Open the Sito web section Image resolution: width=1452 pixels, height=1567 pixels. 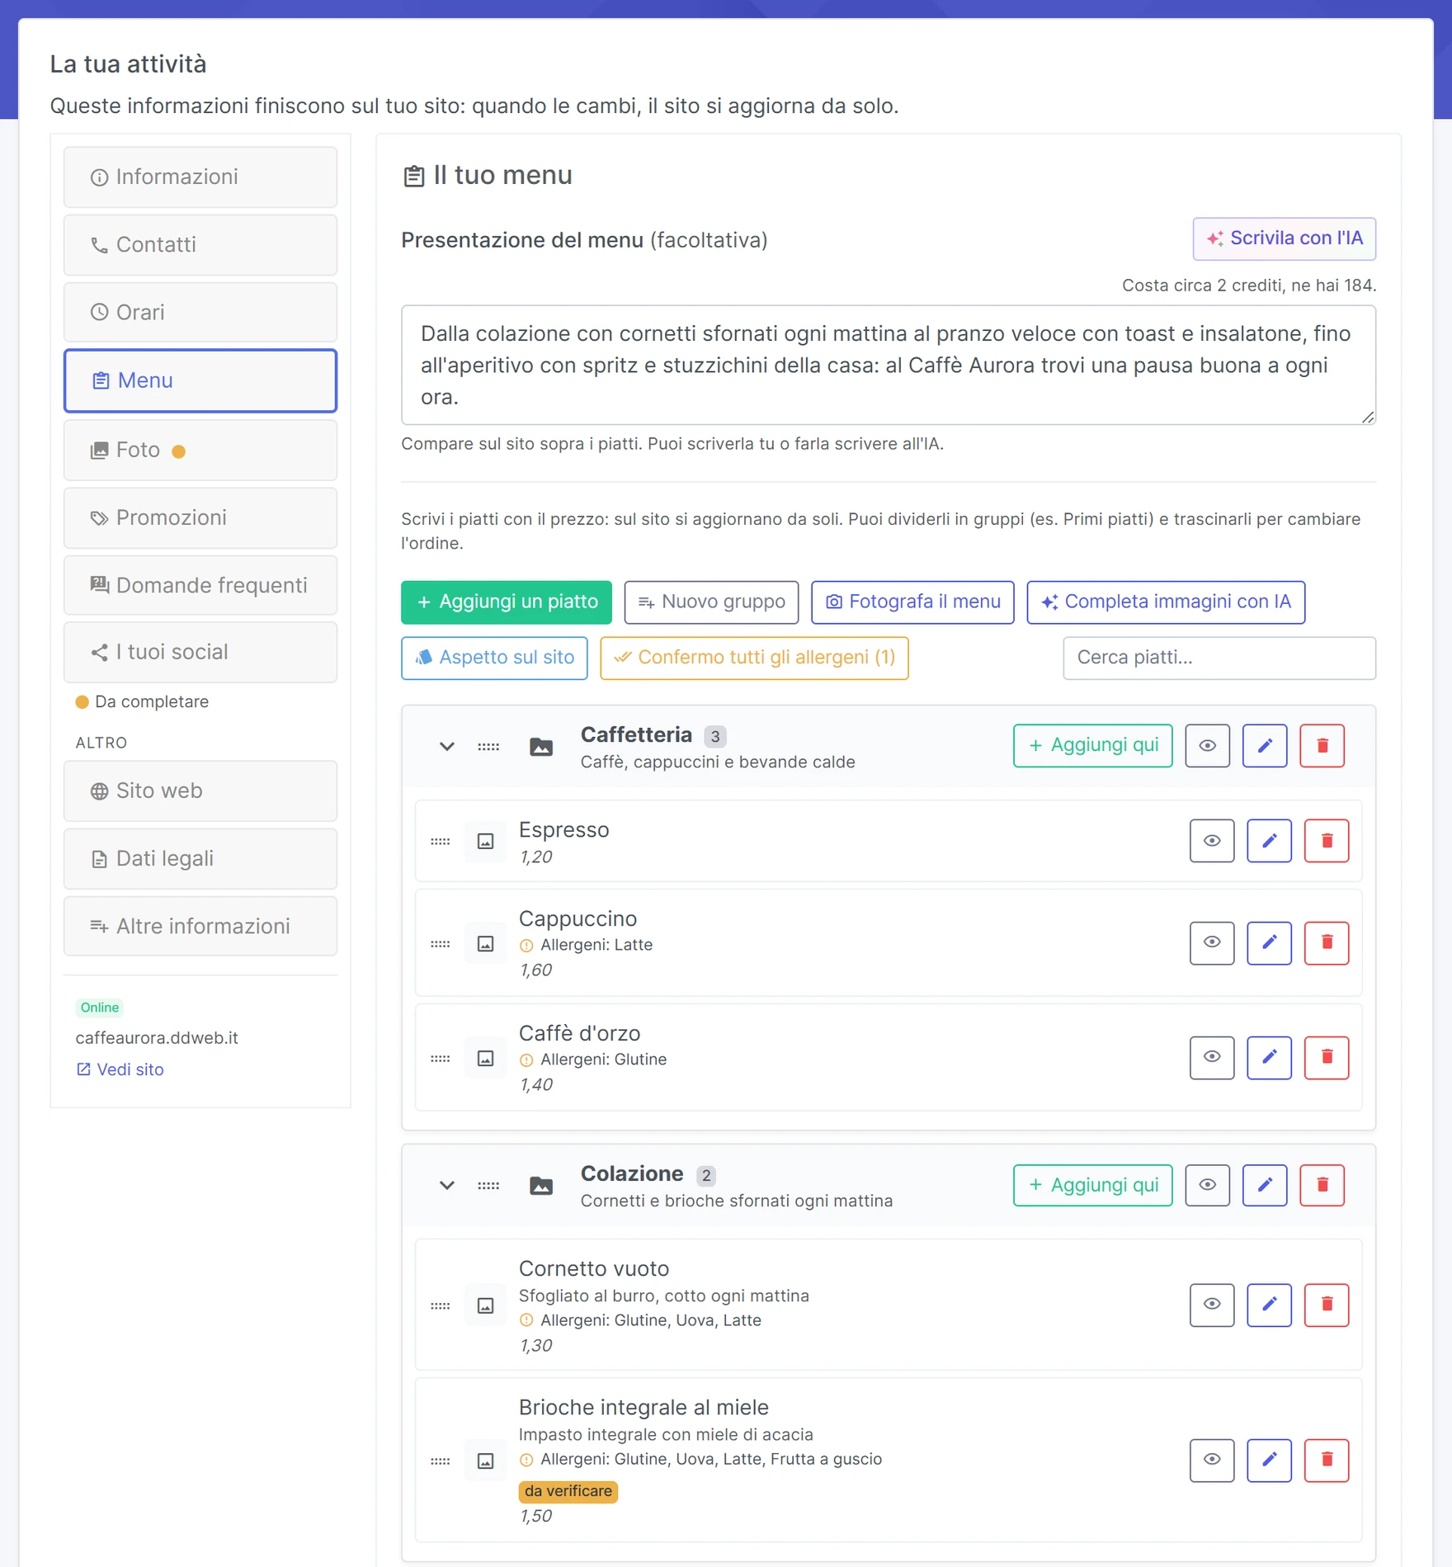click(x=200, y=791)
